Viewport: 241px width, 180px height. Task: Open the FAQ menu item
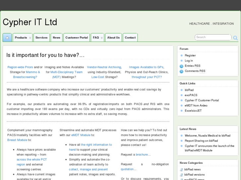(x=97, y=38)
